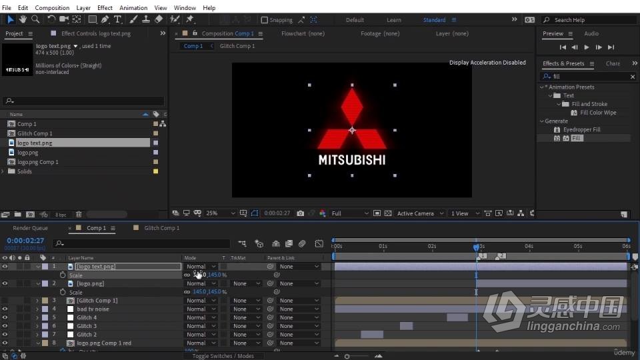This screenshot has height=360, width=640.
Task: Toggle visibility of Glitch 4 layer
Action: 5,317
